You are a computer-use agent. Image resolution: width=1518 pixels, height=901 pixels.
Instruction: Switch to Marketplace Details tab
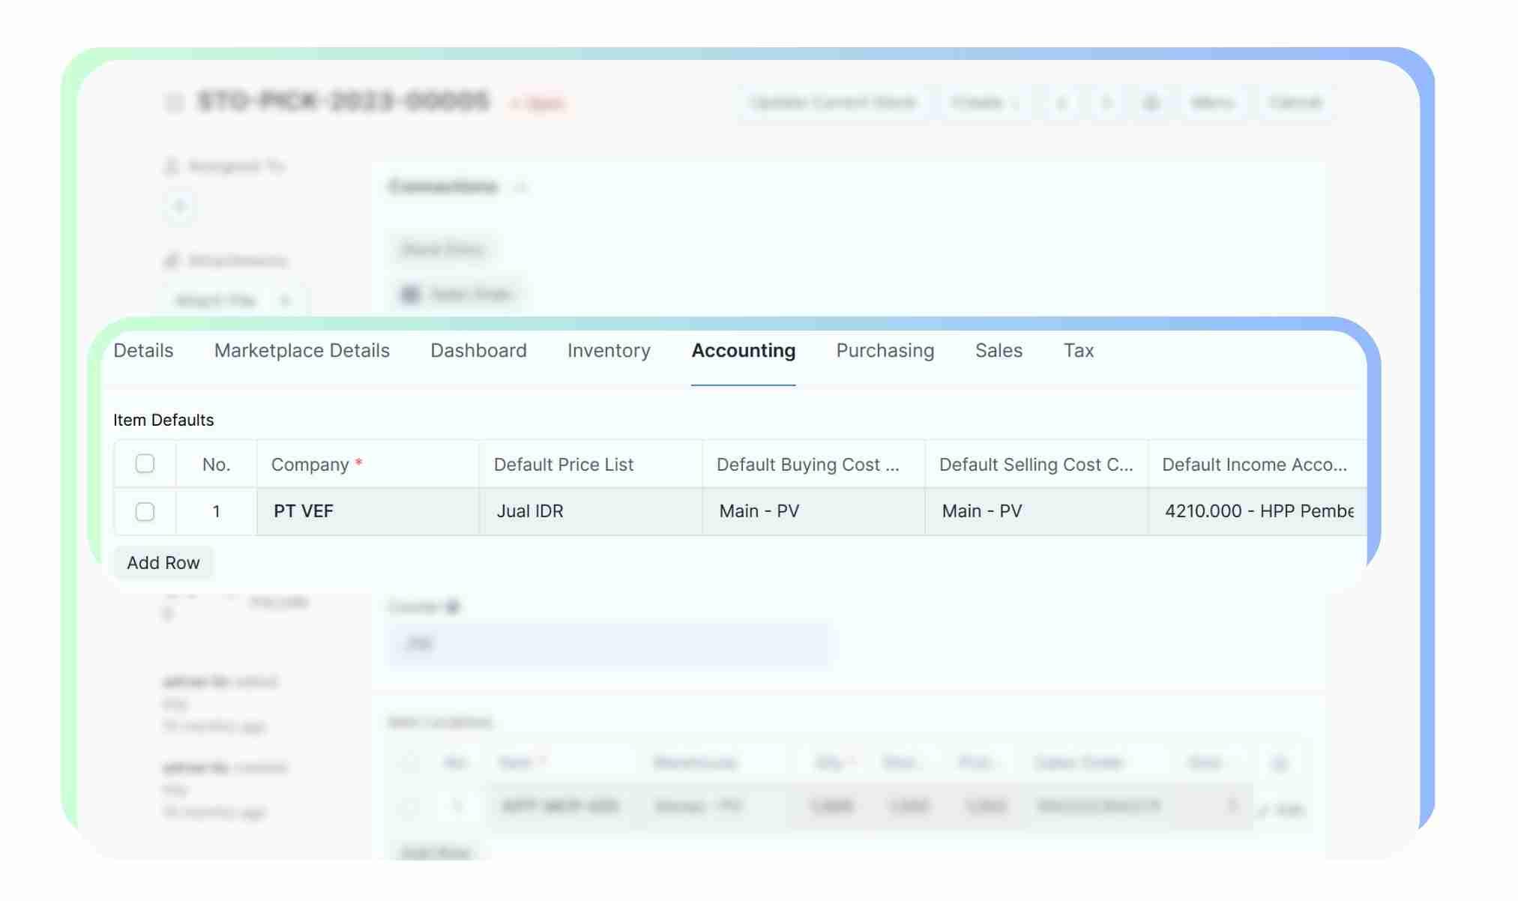click(x=301, y=351)
